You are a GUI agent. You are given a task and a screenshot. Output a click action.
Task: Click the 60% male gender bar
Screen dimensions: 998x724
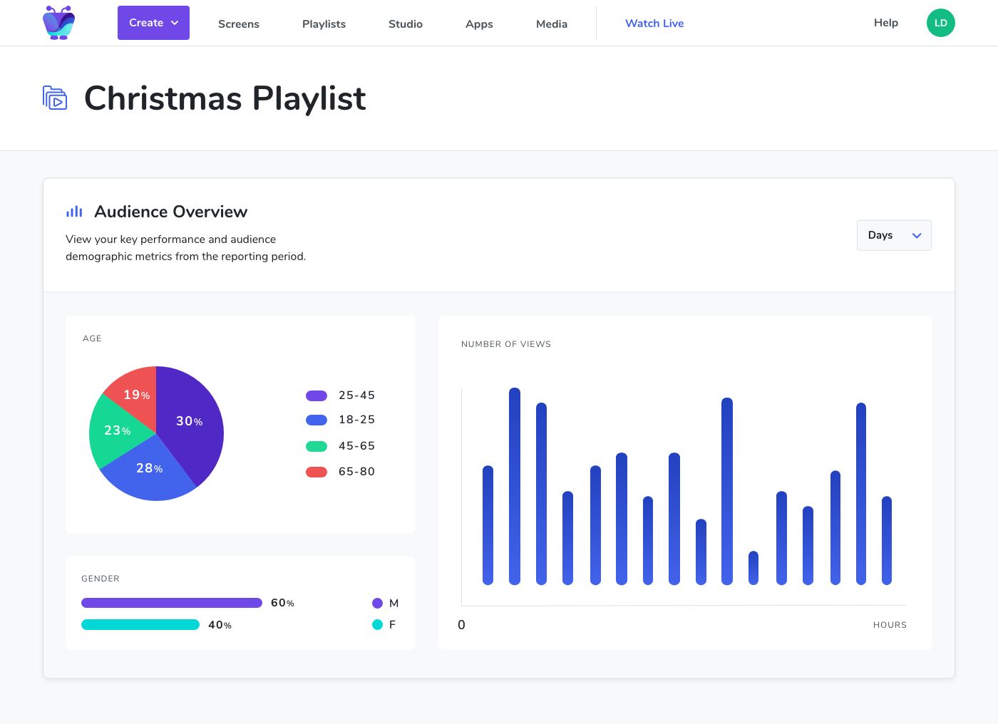pos(172,603)
